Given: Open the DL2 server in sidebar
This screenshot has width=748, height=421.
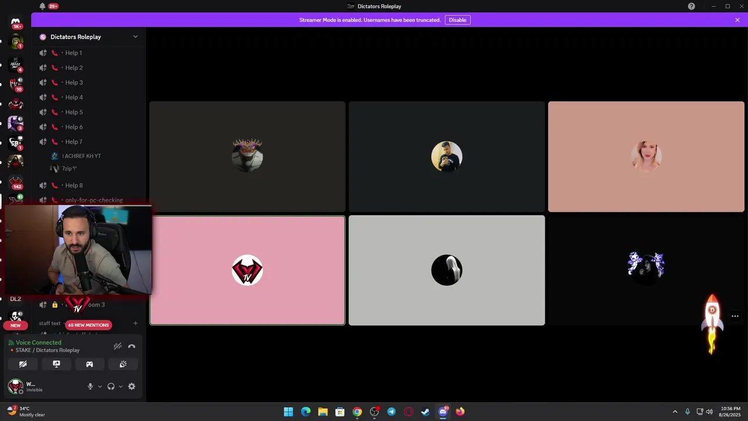Looking at the screenshot, I should [x=16, y=299].
